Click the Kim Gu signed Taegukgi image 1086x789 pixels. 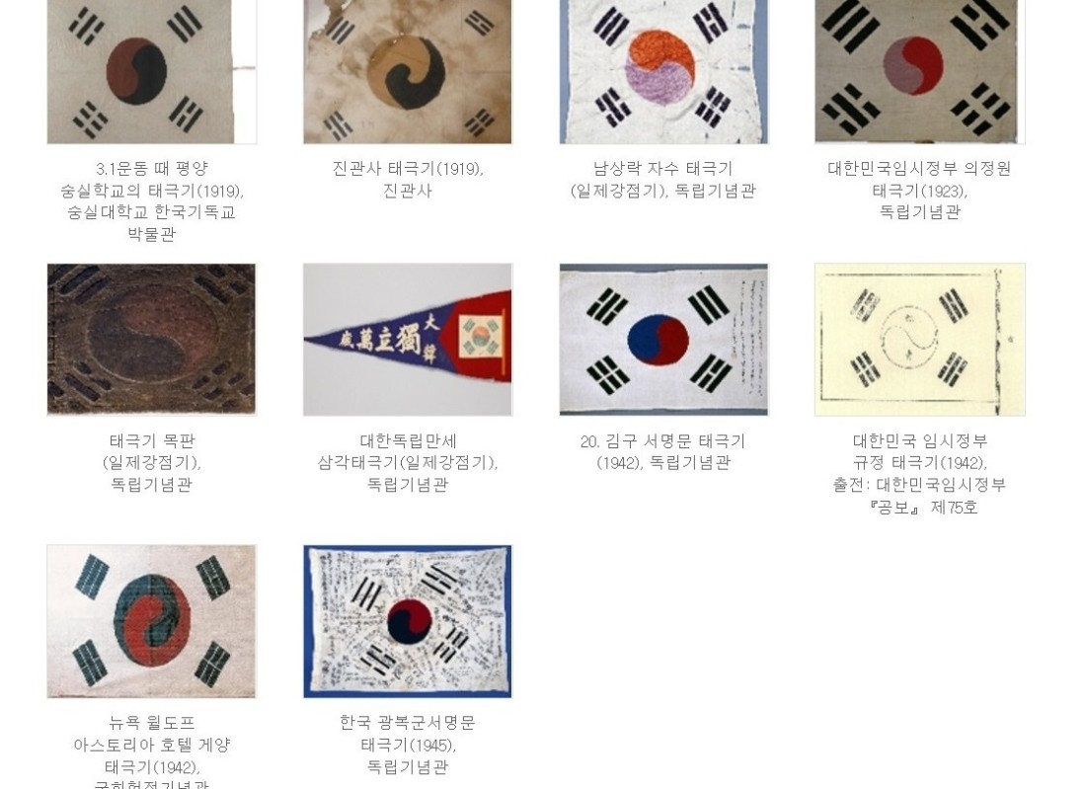(663, 340)
